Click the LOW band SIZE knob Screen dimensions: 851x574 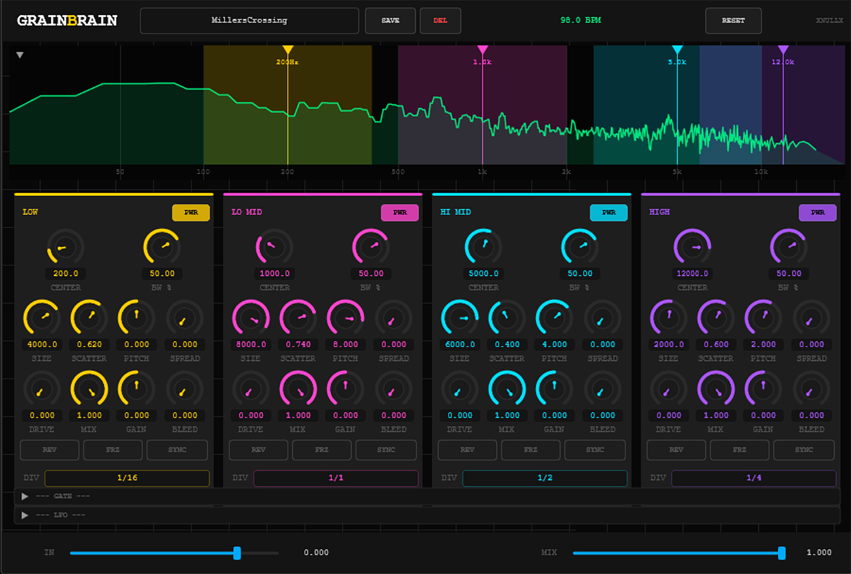(x=42, y=318)
